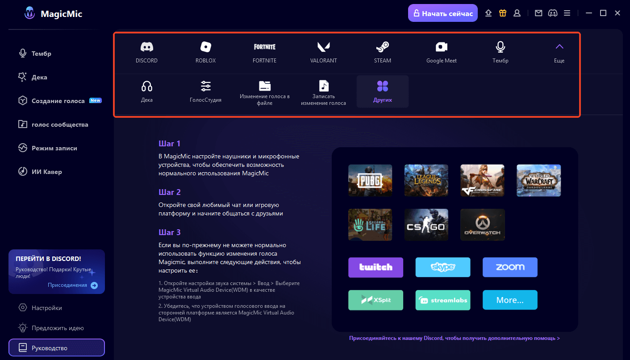Click the World of Warcraft thumbnail
Image resolution: width=630 pixels, height=360 pixels.
[539, 180]
